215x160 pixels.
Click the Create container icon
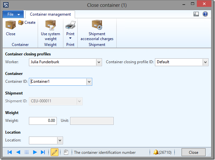(21, 22)
